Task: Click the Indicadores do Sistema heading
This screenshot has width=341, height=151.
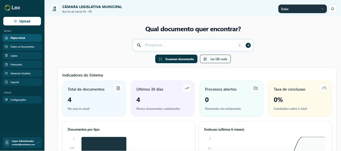Action: (83, 75)
